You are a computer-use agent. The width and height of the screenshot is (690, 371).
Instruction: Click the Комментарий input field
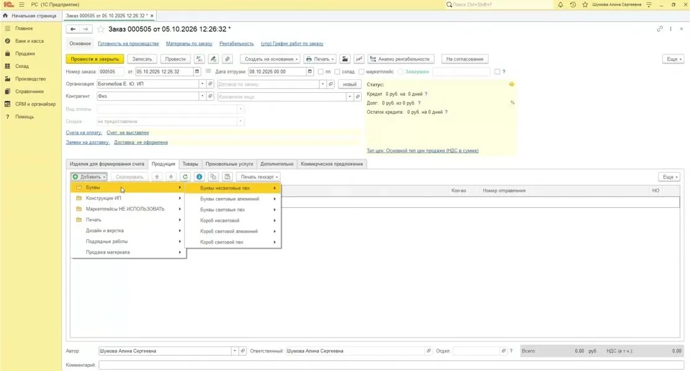click(x=391, y=365)
